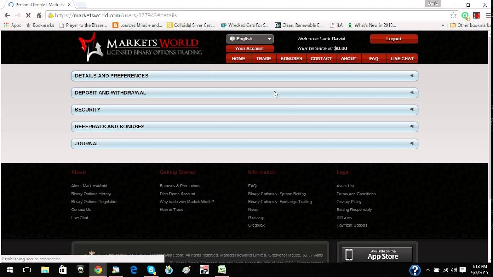Open the Credorax footer link
The height and width of the screenshot is (277, 493).
pos(256,225)
